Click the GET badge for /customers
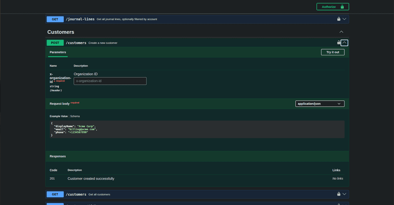 click(x=55, y=194)
